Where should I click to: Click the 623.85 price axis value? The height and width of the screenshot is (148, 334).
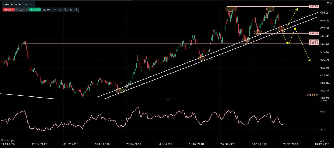(325, 67)
